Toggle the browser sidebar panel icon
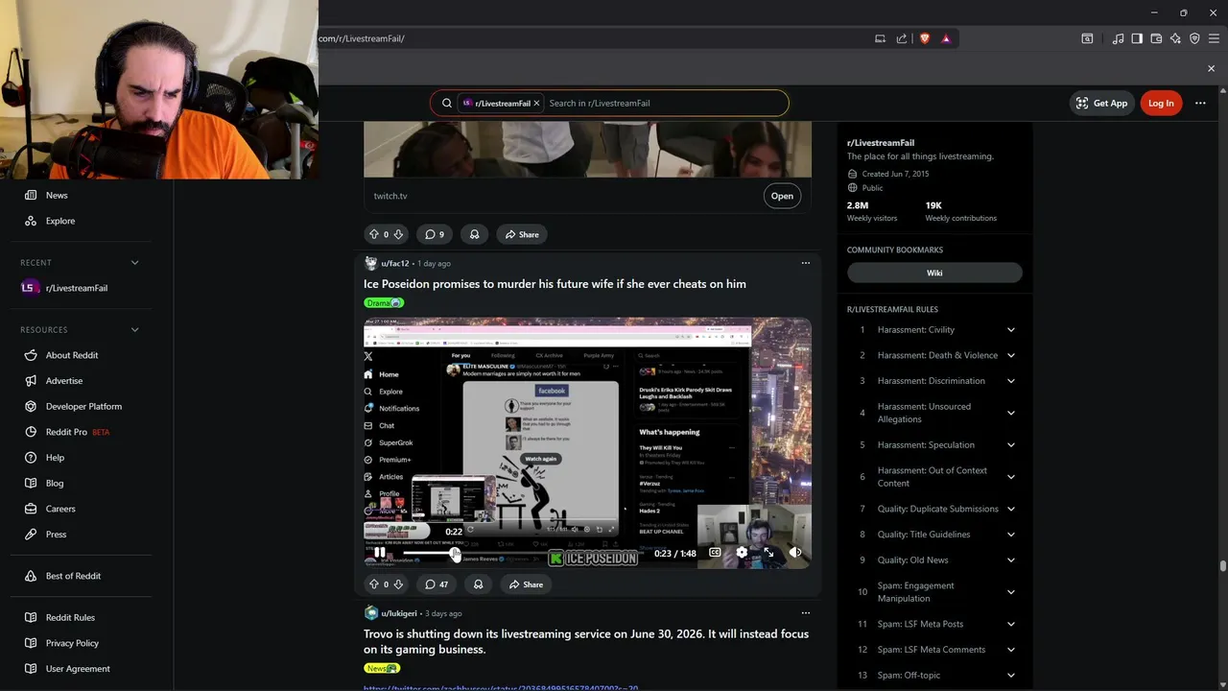 coord(1137,38)
